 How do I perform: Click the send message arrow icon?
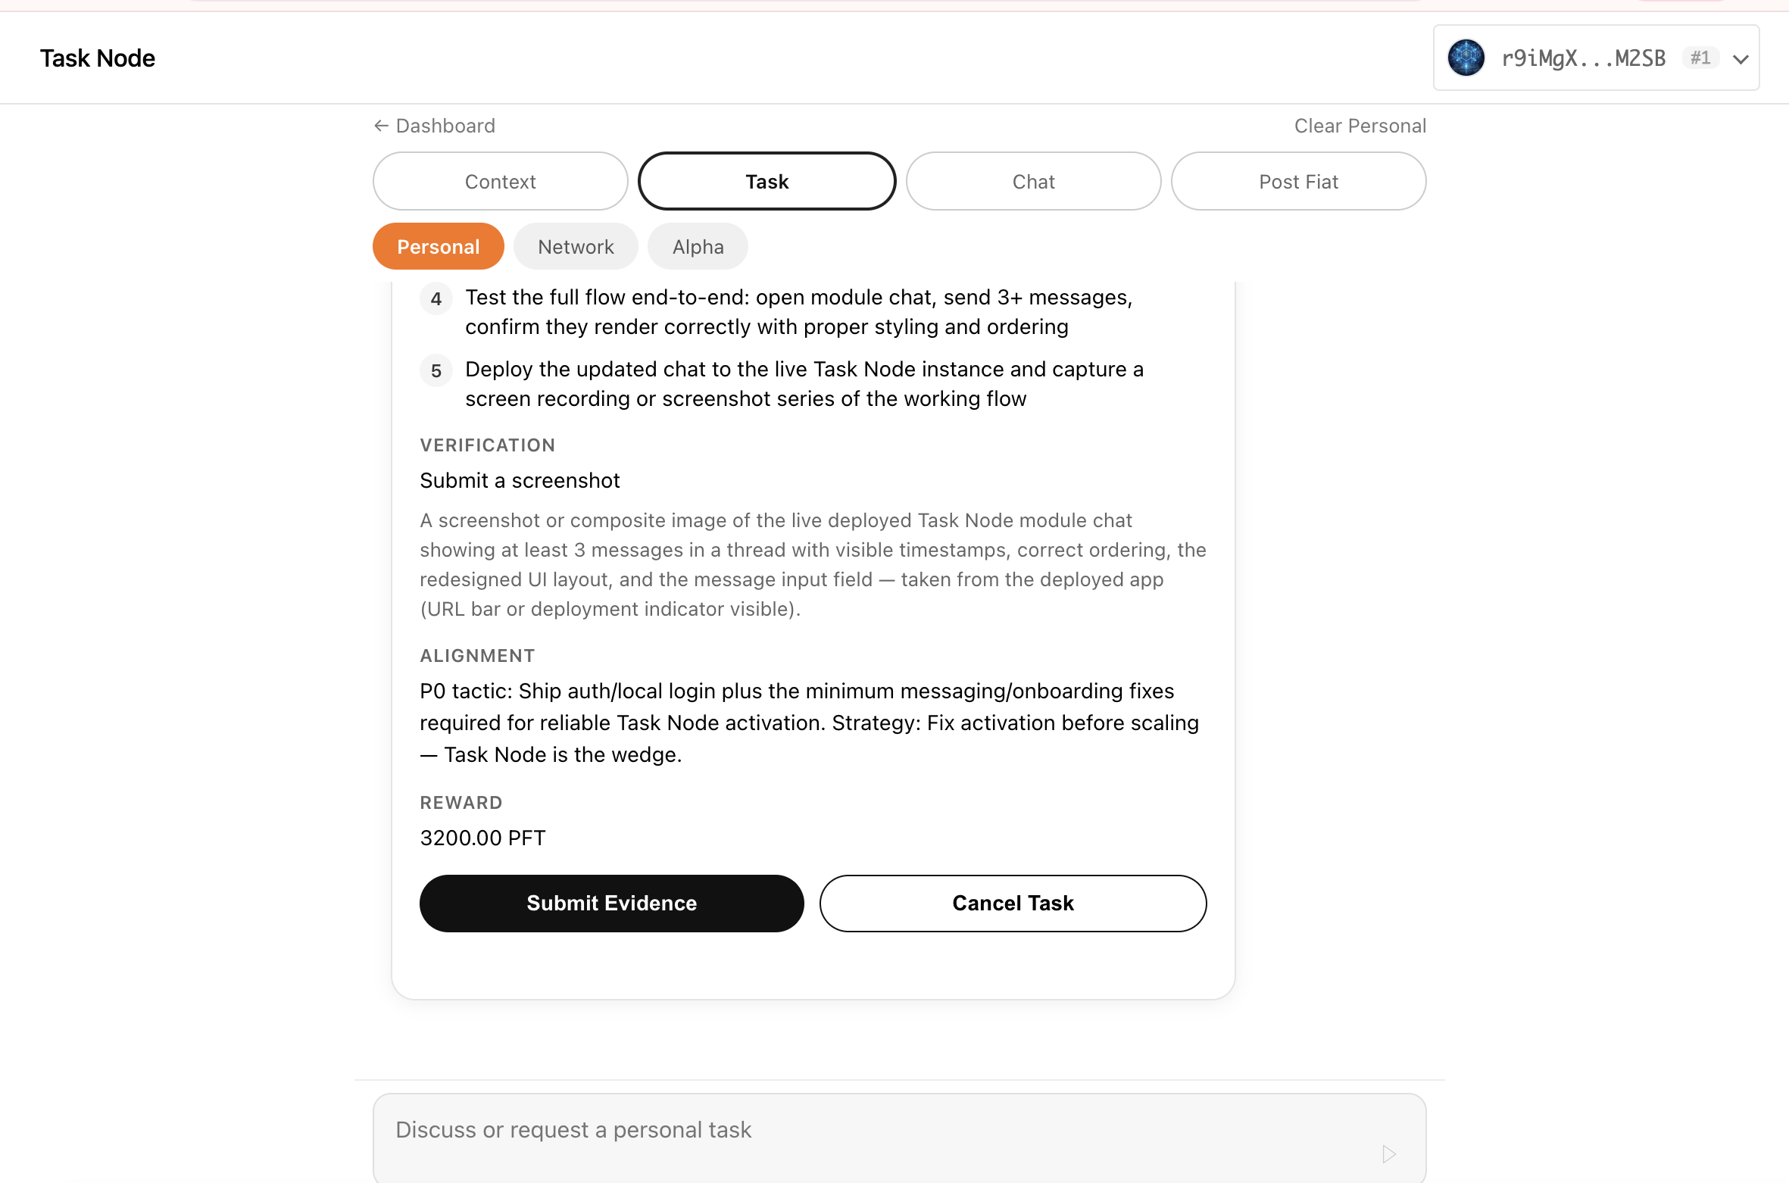tap(1388, 1154)
